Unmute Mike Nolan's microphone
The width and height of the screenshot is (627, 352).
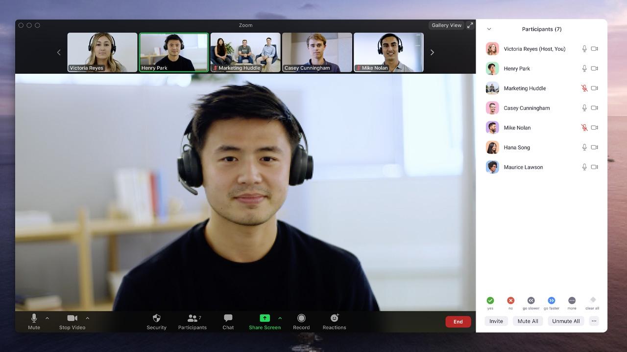click(x=584, y=128)
